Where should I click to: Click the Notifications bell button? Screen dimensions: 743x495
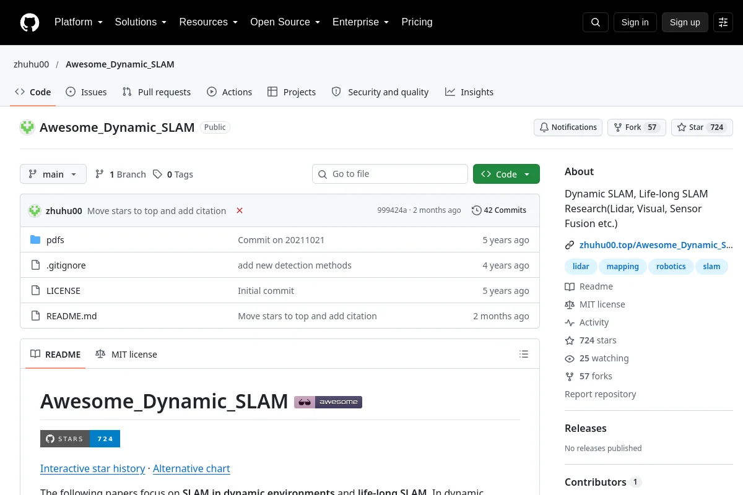pos(568,127)
